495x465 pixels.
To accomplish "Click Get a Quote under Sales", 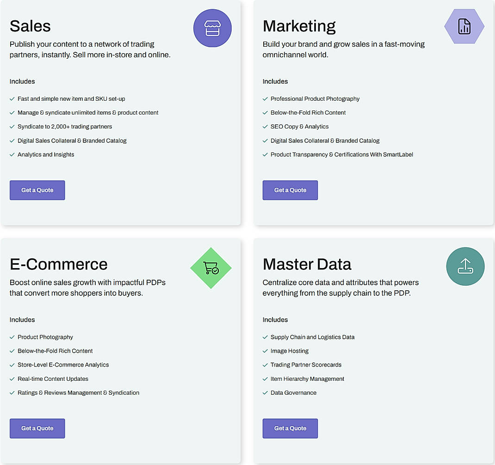I will 37,190.
